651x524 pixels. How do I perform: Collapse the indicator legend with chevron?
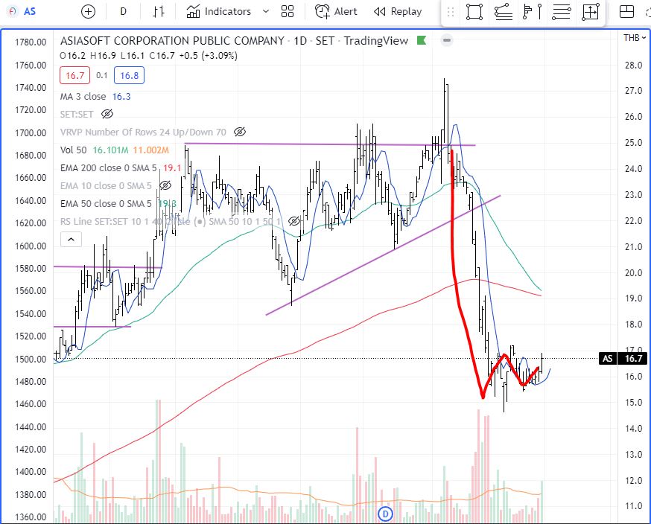tap(71, 240)
